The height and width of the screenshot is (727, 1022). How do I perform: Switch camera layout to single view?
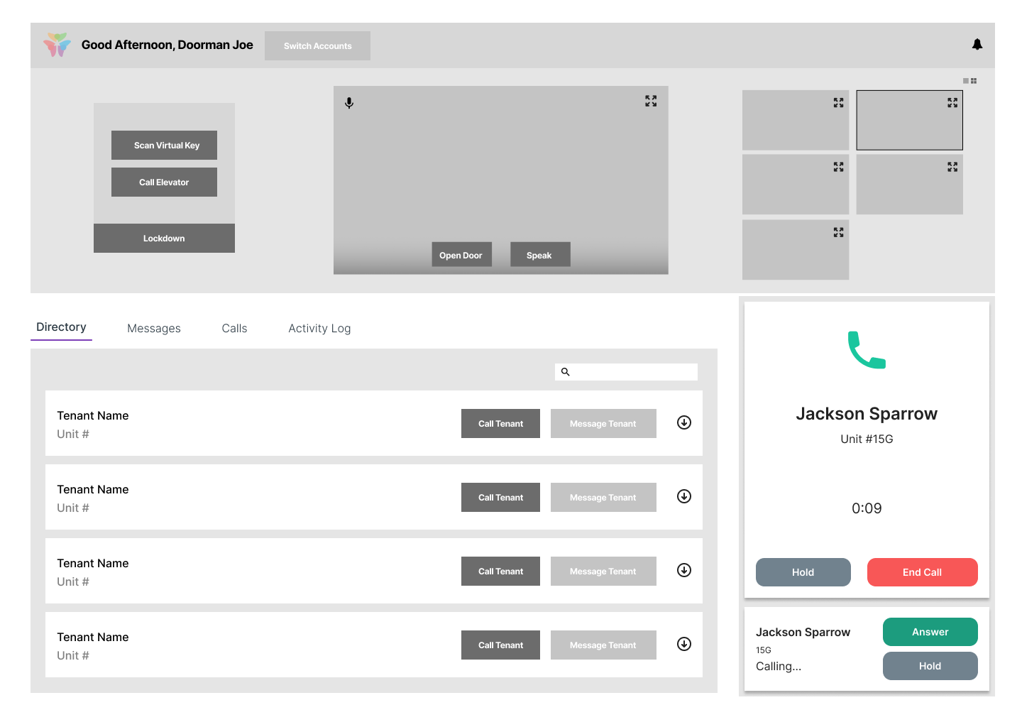pos(966,81)
